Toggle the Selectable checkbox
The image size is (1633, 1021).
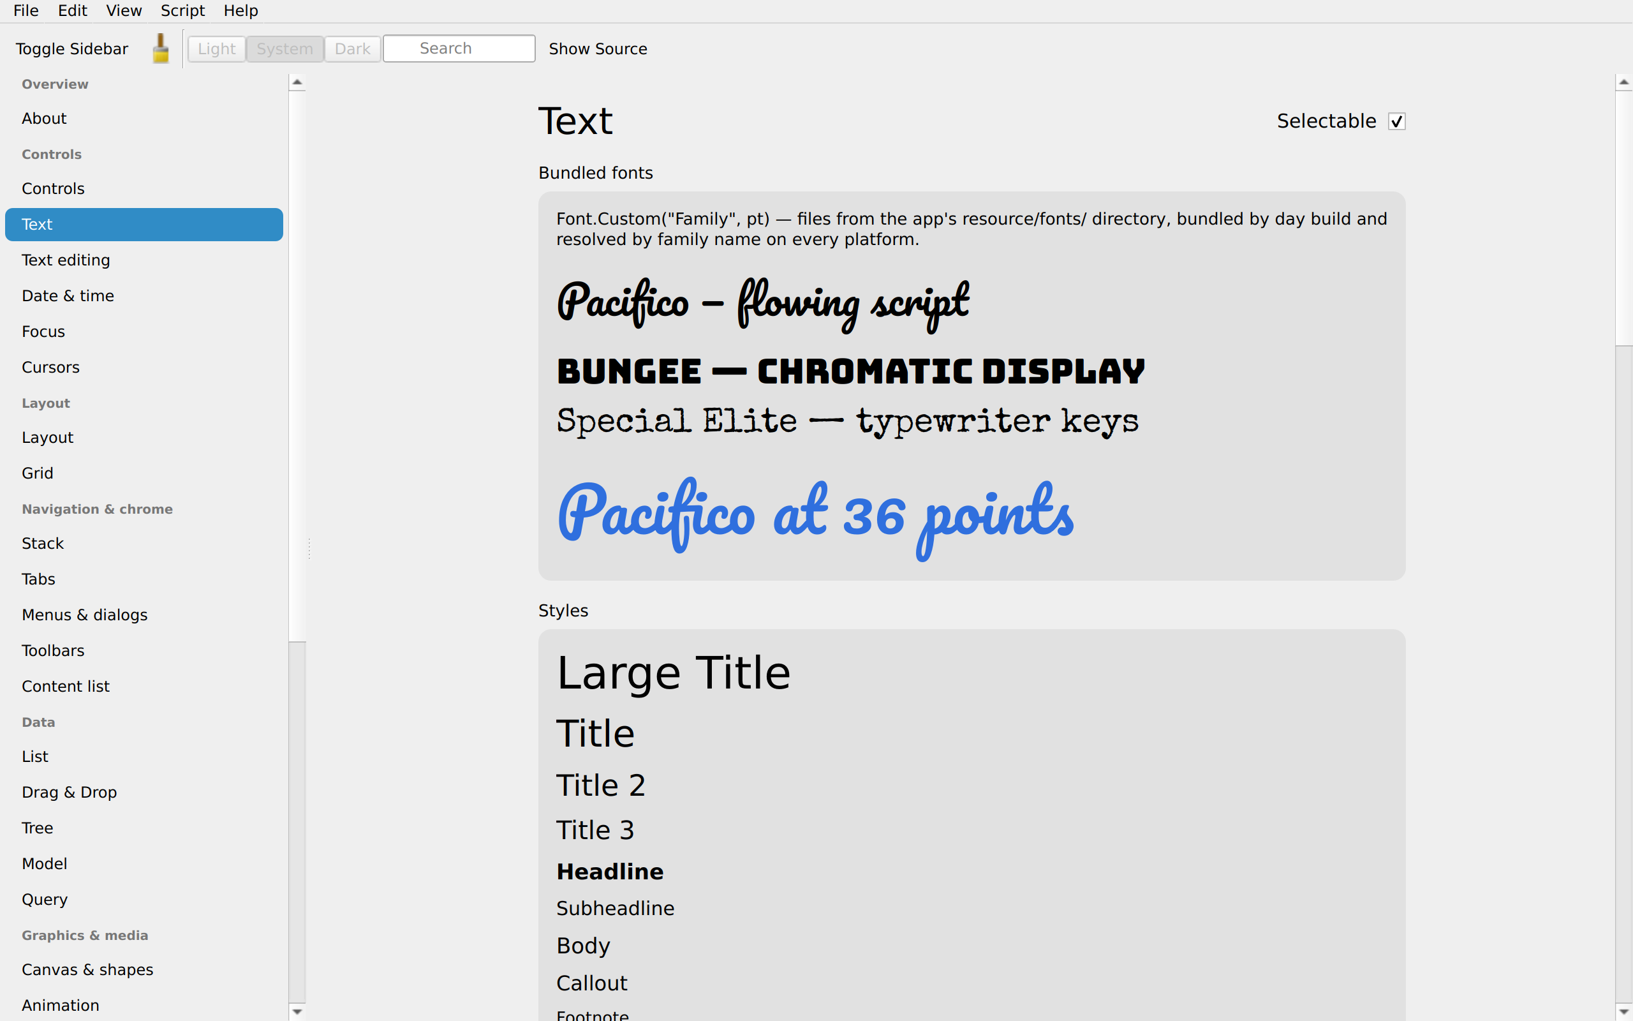click(1396, 121)
